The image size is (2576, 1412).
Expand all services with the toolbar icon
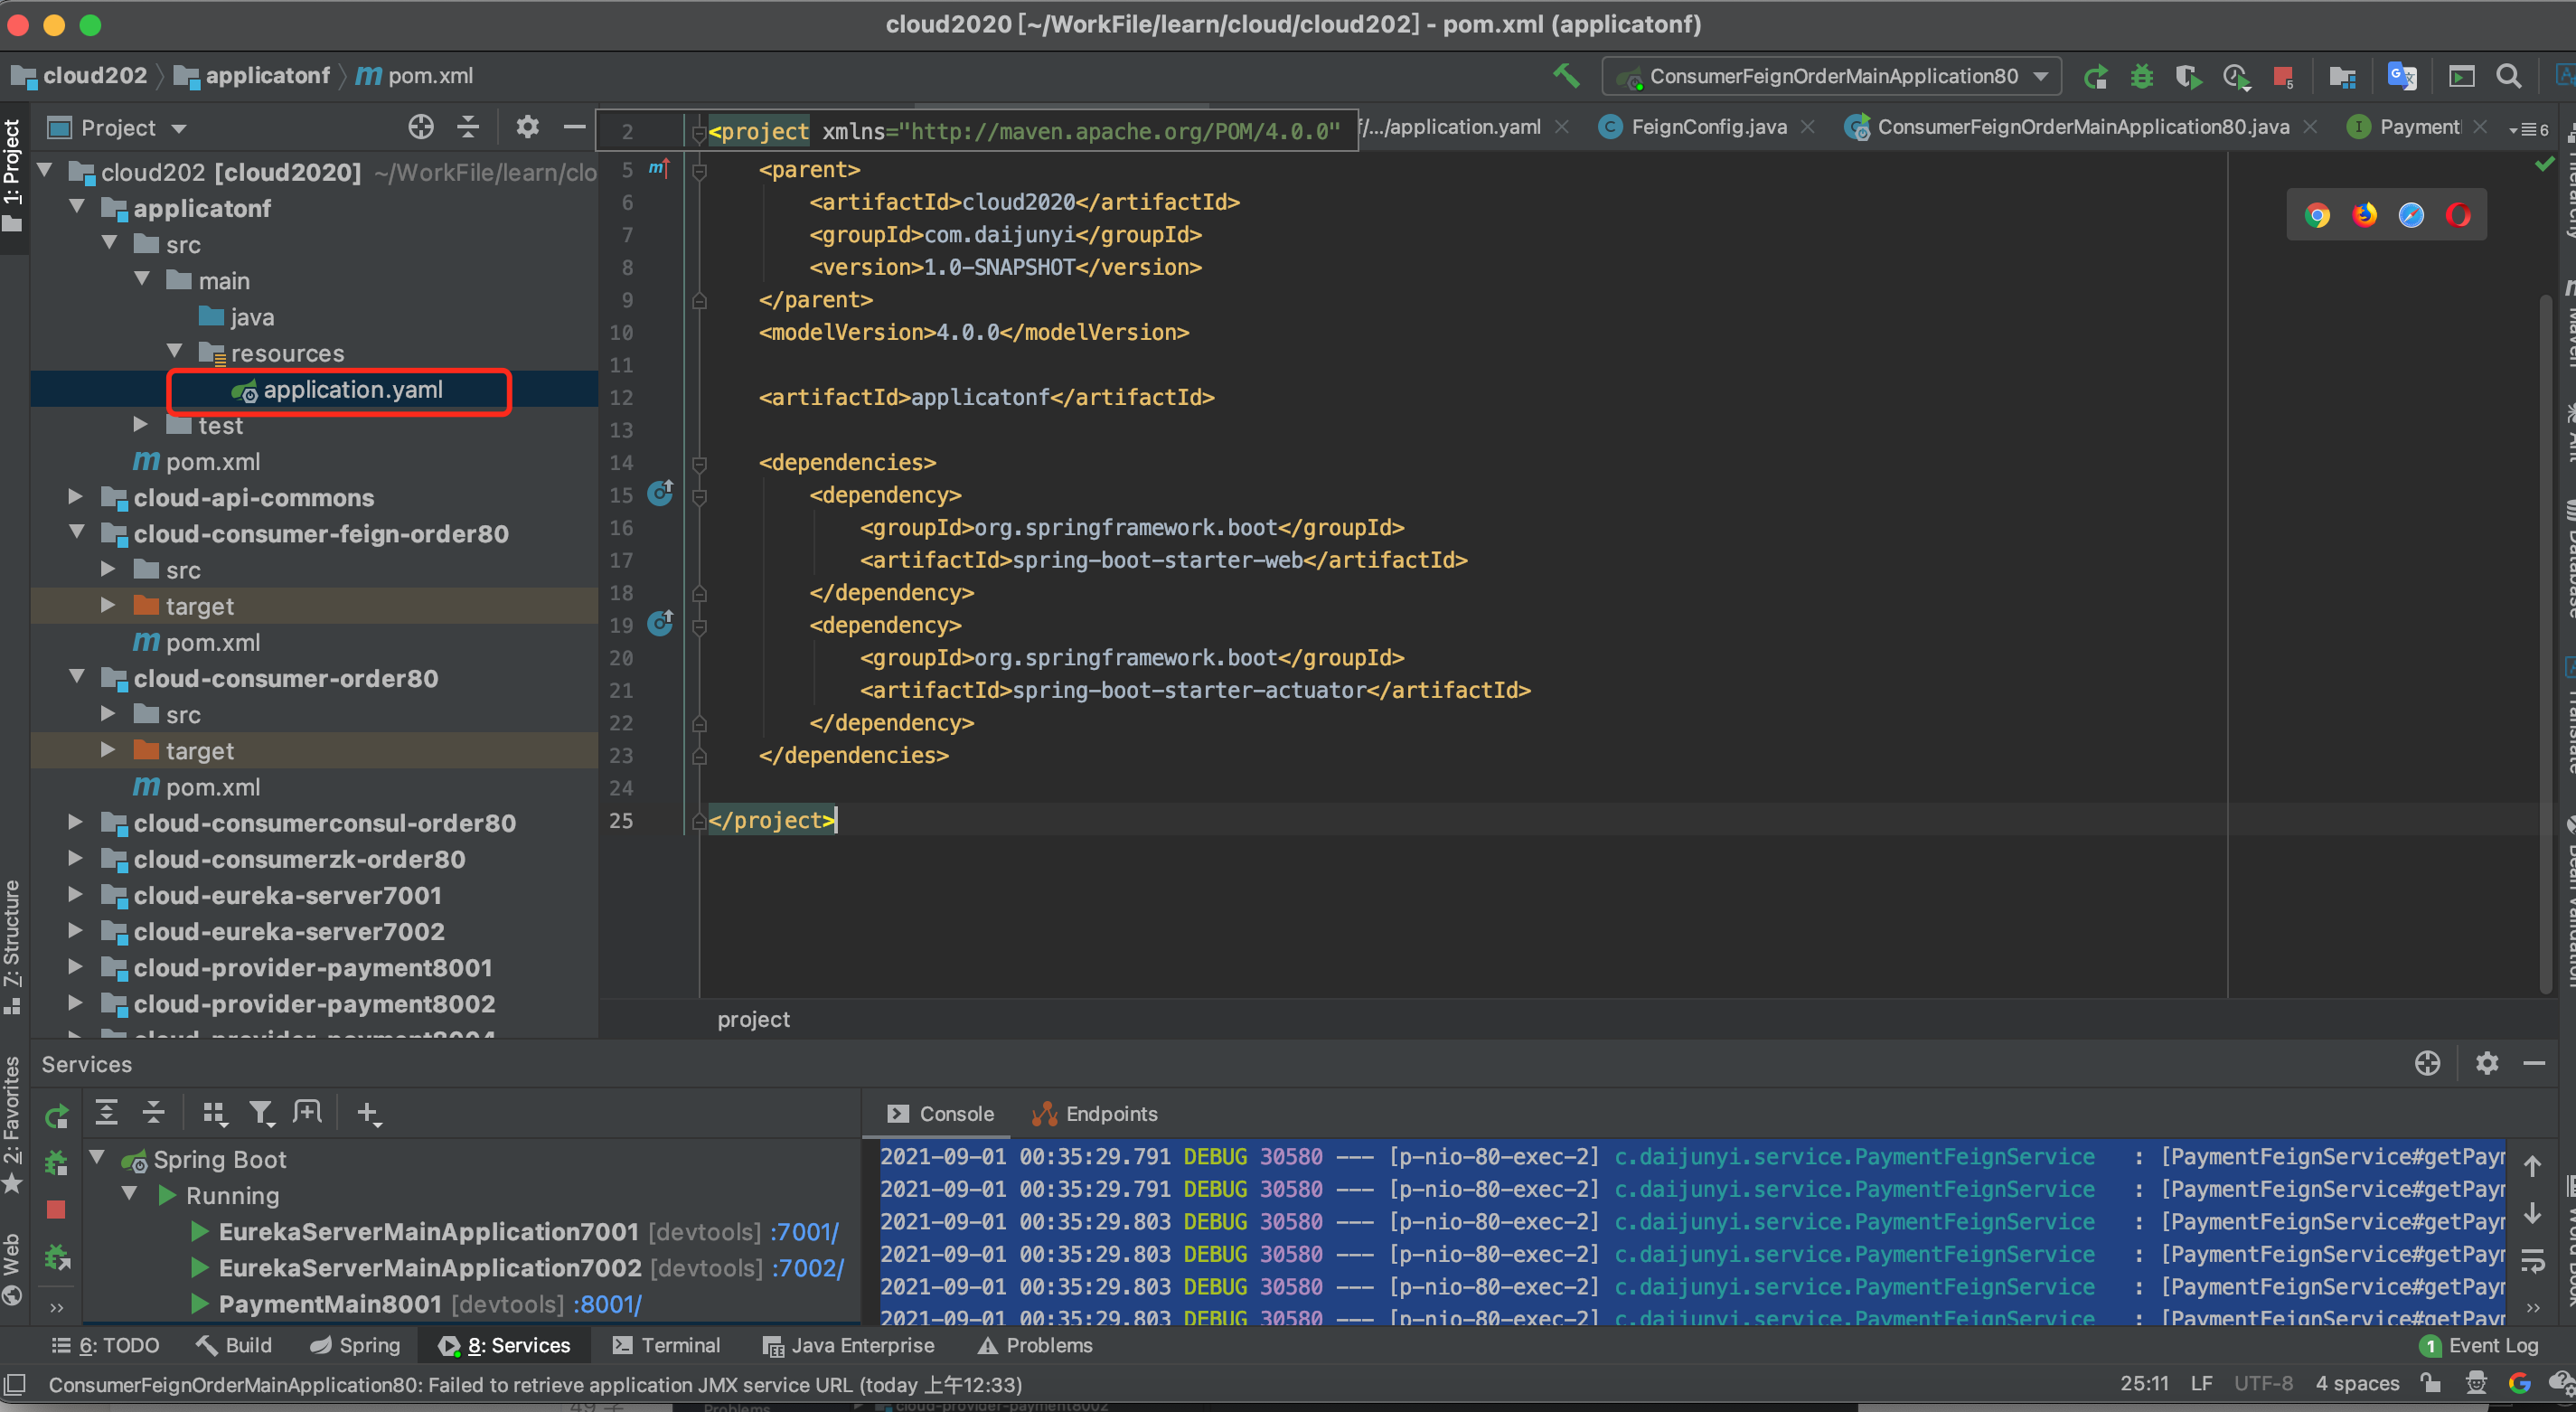click(x=106, y=1112)
